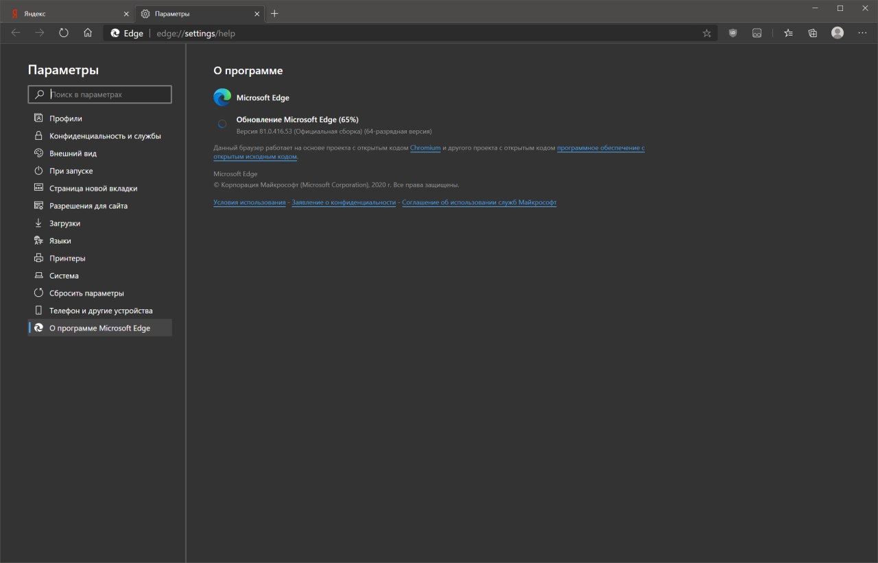Open Принтеры settings section
Viewport: 878px width, 563px height.
[100, 259]
